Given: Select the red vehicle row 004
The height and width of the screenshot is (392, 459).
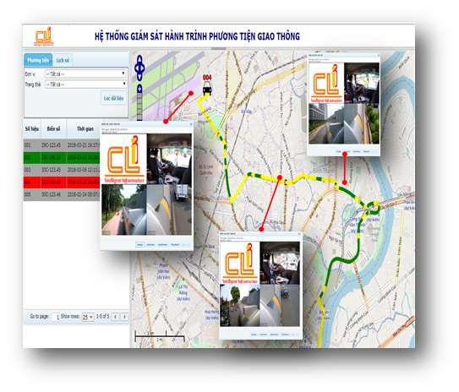Looking at the screenshot, I should (x=62, y=182).
